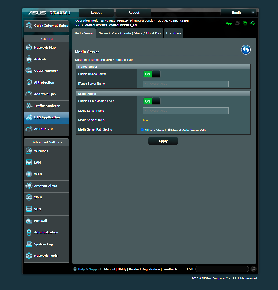The height and width of the screenshot is (290, 278).
Task: Click the AiProtection shield icon
Action: [x=29, y=82]
